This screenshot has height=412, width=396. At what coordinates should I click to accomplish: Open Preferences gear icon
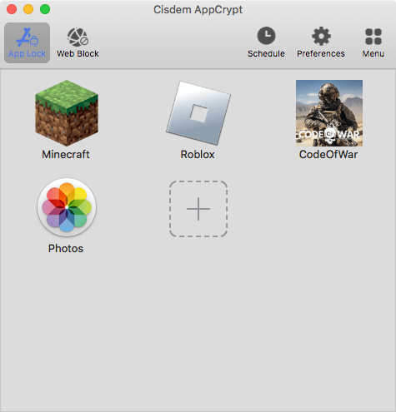321,36
